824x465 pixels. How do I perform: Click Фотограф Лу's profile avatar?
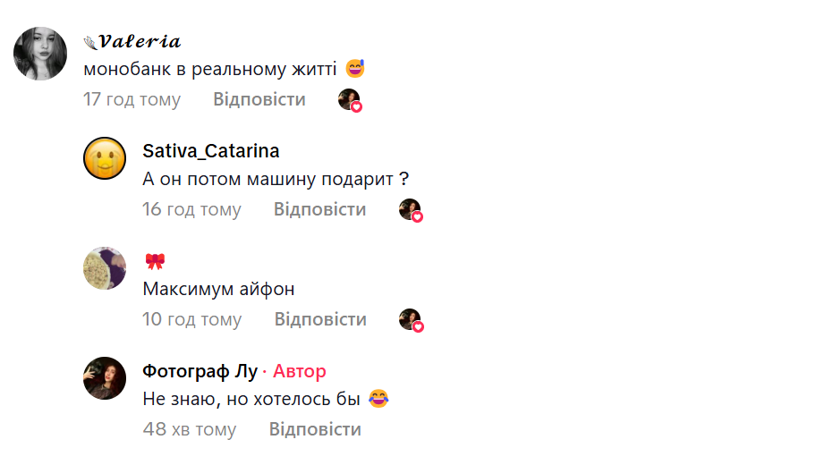[105, 378]
